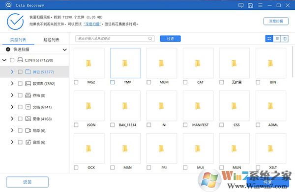Viewport: 295px width, 193px height.
Task: Switch to content detail view
Action: [x=285, y=39]
